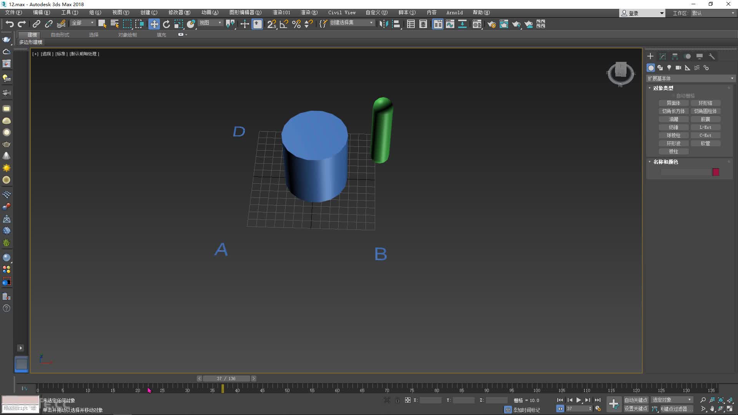Viewport: 738px width, 415px height.
Task: Click the 环形结 torus knot button
Action: pos(705,103)
